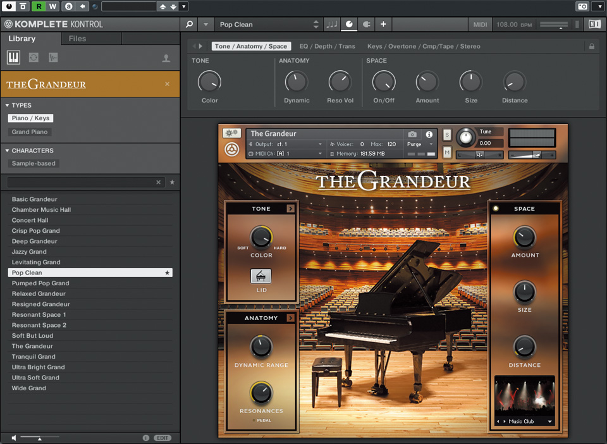Image resolution: width=607 pixels, height=444 pixels.
Task: Adjust the master volume slider in header
Action: [554, 25]
